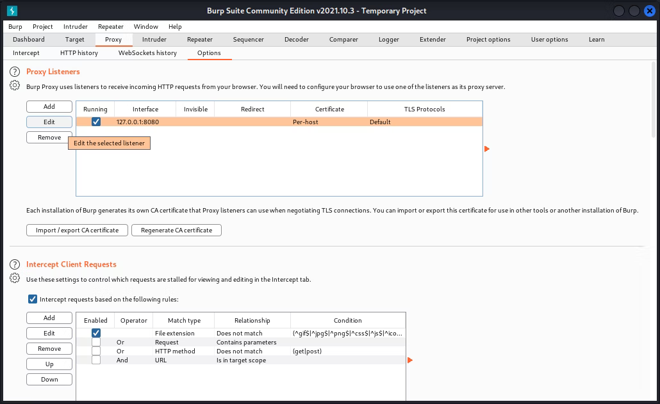The image size is (660, 404).
Task: Click Edit for the selected proxy listener
Action: [x=49, y=122]
